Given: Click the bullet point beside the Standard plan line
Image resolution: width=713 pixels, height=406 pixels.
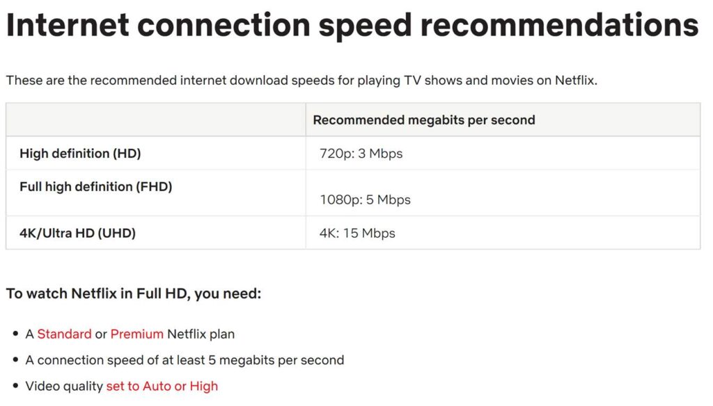Looking at the screenshot, I should [x=15, y=334].
